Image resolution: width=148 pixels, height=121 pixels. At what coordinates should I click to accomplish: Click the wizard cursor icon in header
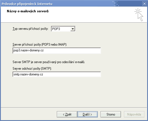click(x=139, y=15)
